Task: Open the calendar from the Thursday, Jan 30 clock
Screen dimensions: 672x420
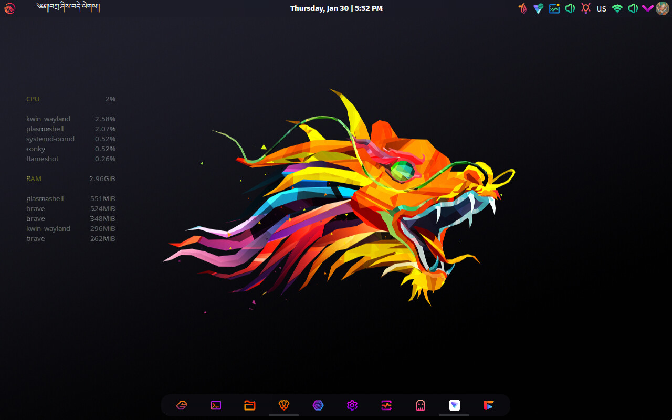Action: pos(336,8)
